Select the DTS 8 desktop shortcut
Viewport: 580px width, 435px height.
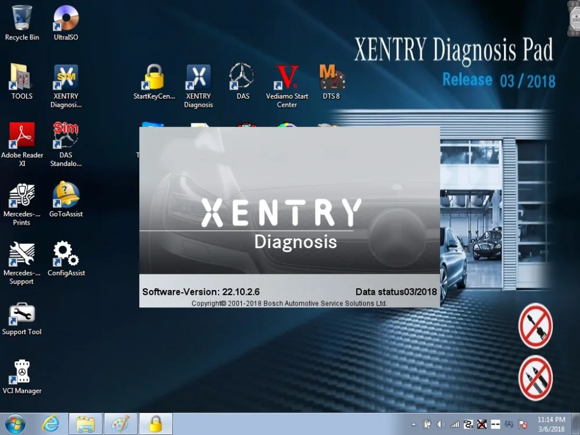click(x=331, y=82)
